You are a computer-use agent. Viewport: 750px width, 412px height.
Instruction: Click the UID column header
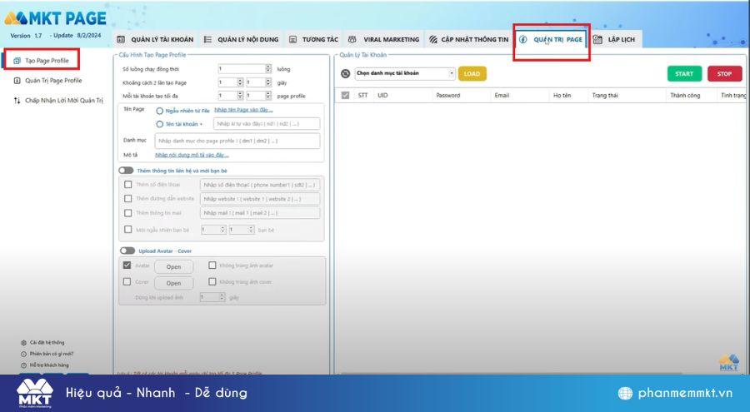(x=382, y=96)
